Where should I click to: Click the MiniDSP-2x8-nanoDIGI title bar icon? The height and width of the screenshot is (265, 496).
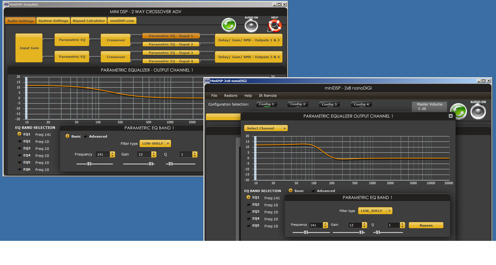207,81
